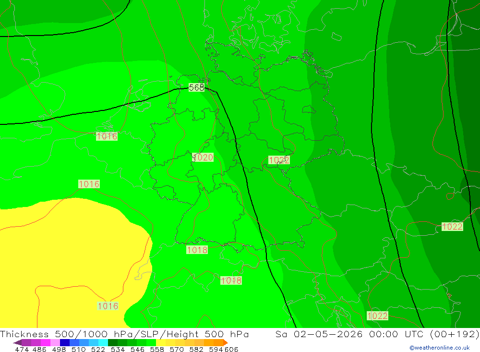480x352 pixels.
Task: Click the lower 1018 isobar label
Action: point(231,280)
